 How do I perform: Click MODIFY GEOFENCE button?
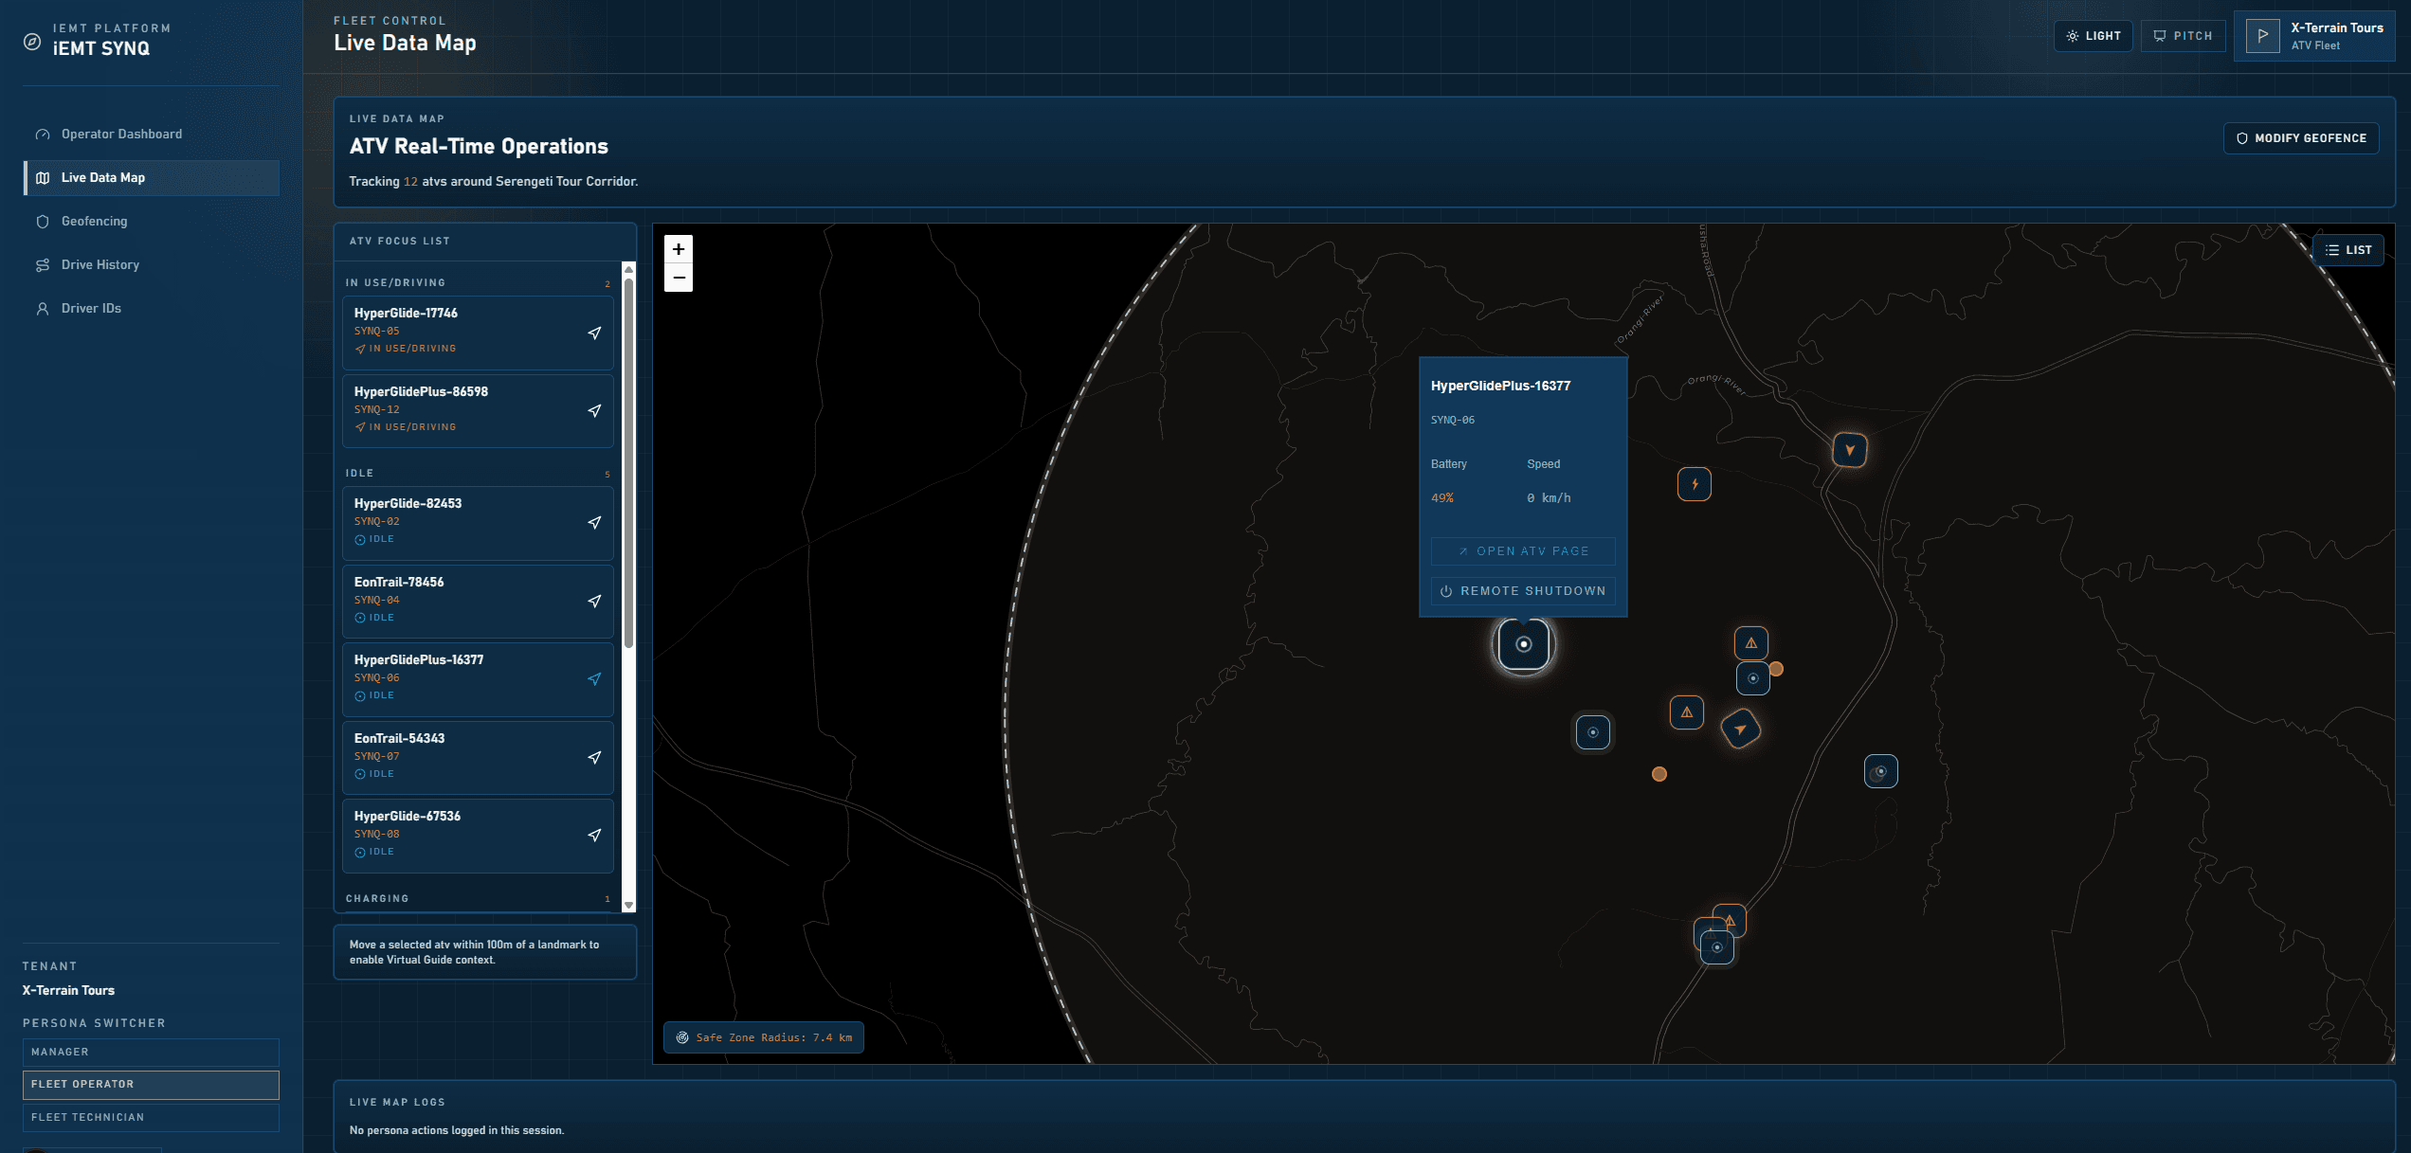coord(2300,138)
